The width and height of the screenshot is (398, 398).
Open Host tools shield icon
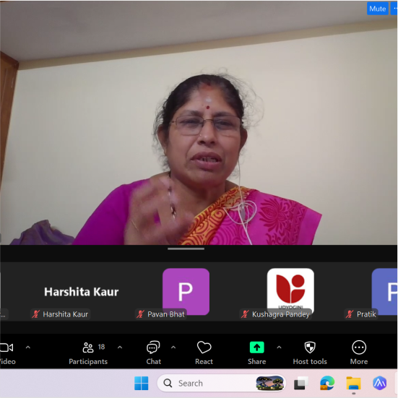coord(310,347)
